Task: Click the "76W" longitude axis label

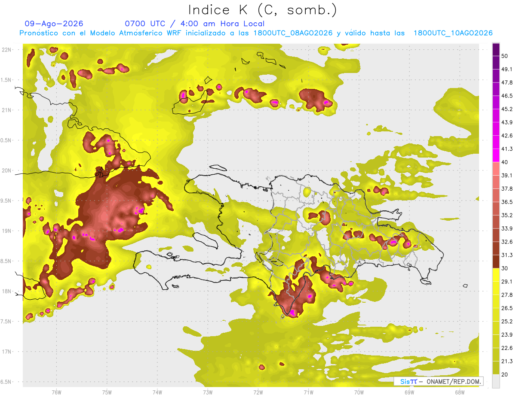Action: pos(56,392)
